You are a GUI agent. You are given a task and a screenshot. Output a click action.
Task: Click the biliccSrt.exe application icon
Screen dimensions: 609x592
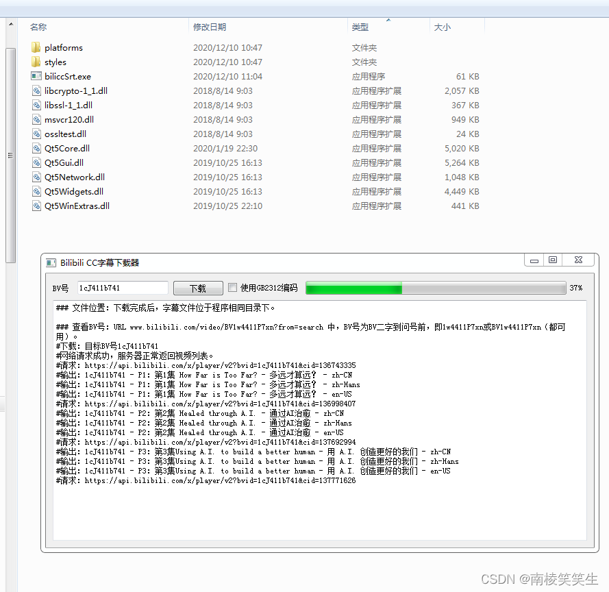pos(36,76)
